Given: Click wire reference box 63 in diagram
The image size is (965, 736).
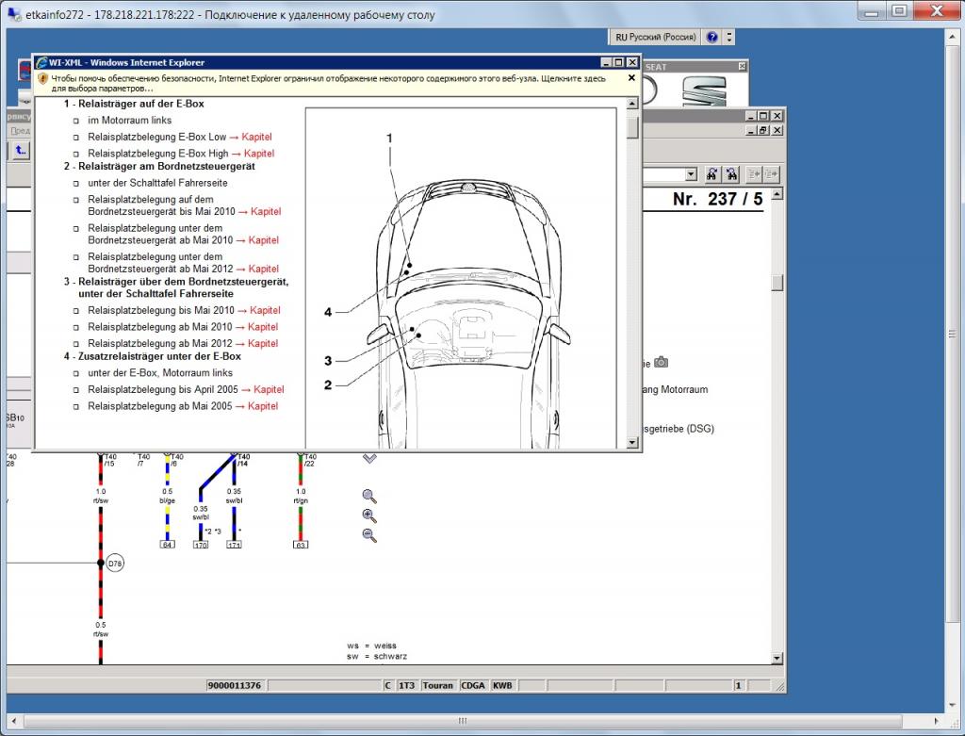Looking at the screenshot, I should (301, 545).
